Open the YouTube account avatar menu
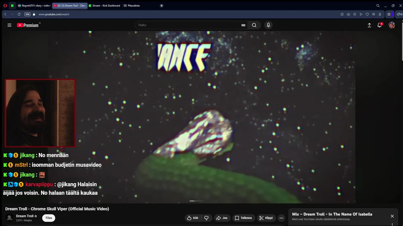 [x=392, y=25]
